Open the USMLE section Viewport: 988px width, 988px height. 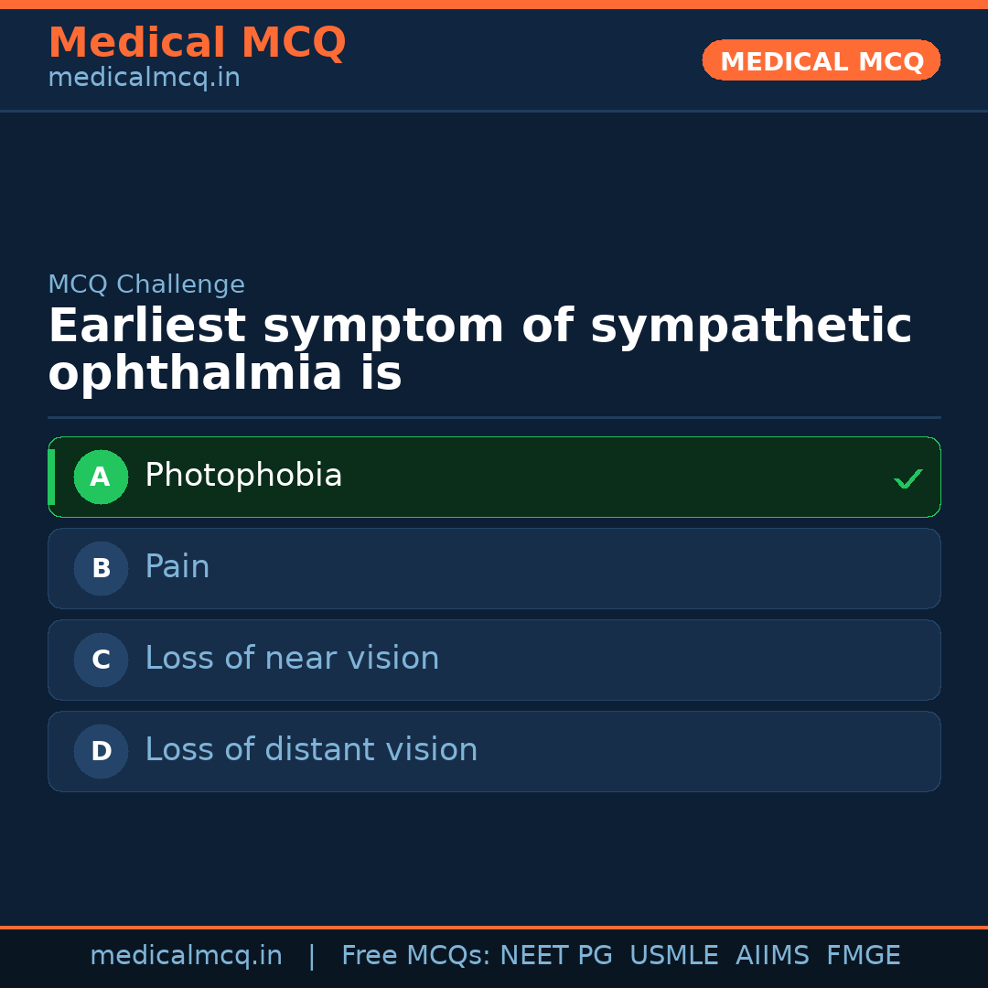(674, 954)
